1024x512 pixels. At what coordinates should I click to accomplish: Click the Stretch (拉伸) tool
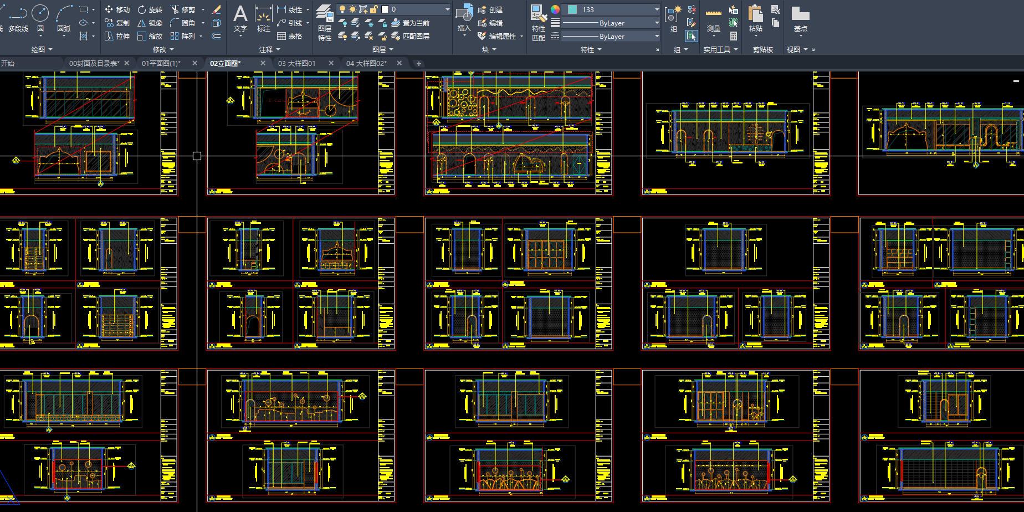pos(117,36)
